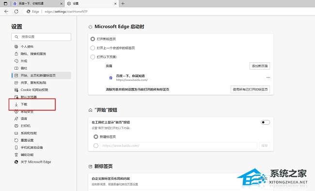Close the 百度一下 tab
This screenshot has width=315, height=191.
(x=61, y=3)
